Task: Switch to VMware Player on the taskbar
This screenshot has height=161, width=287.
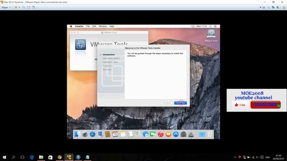Action: click(69, 157)
